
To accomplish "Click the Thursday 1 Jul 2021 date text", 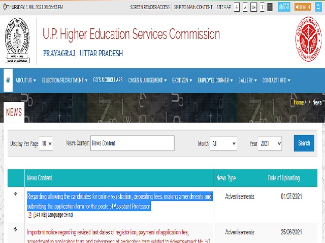I will coord(35,7).
